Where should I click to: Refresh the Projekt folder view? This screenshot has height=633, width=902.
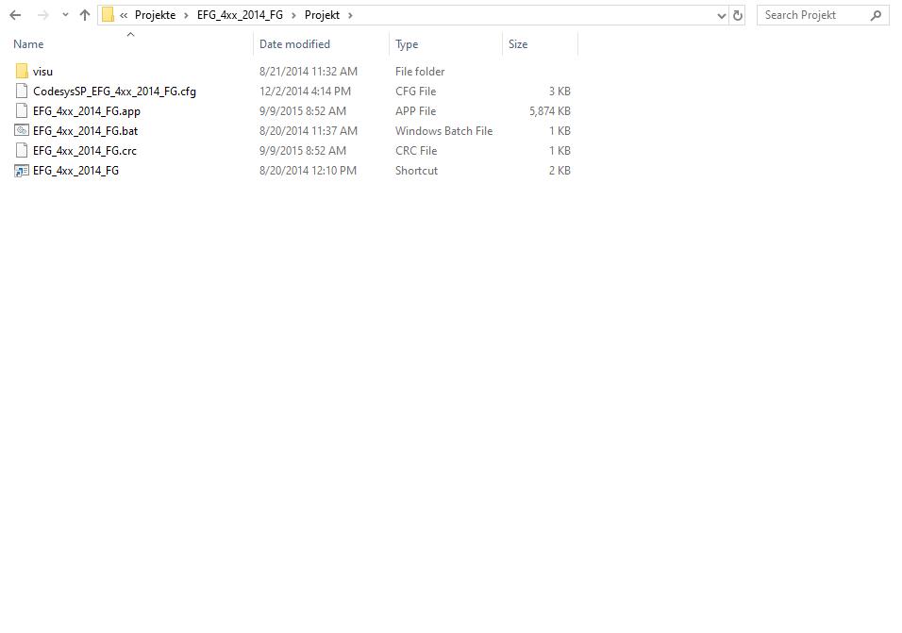tap(738, 15)
